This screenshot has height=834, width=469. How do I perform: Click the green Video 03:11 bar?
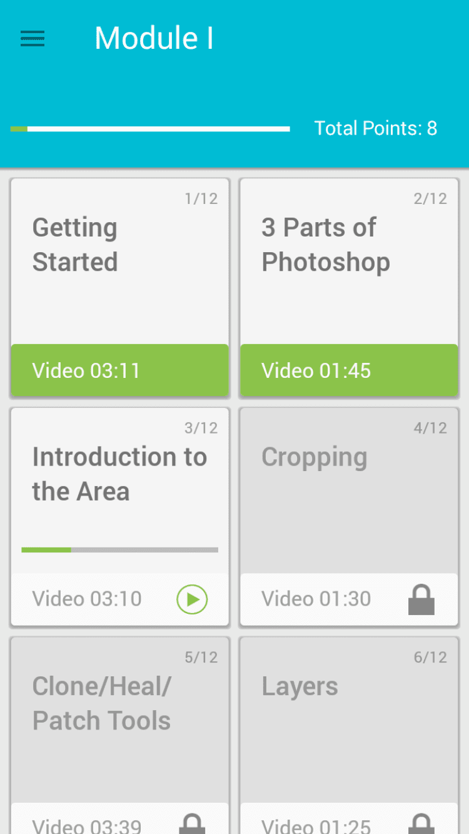pyautogui.click(x=119, y=370)
